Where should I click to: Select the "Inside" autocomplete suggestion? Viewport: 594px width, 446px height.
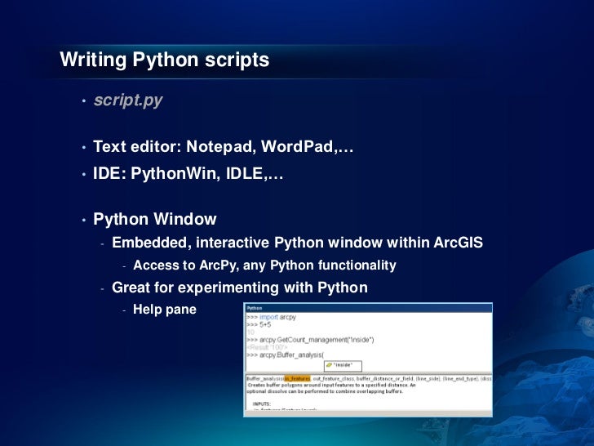(343, 365)
